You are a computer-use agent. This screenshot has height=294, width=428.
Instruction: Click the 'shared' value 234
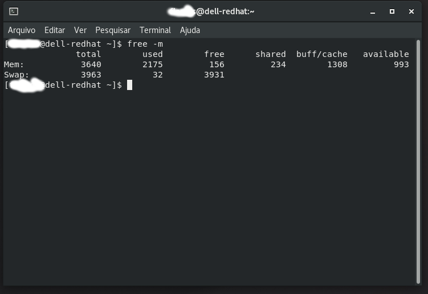pyautogui.click(x=278, y=64)
